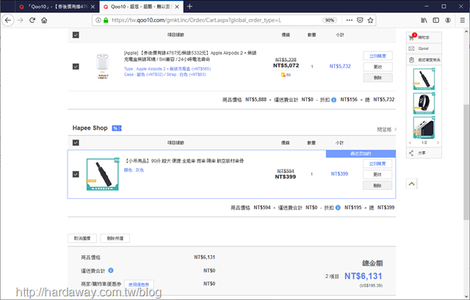The image size is (470, 300).
Task: Toggle the sidebars icon
Action: click(x=435, y=21)
